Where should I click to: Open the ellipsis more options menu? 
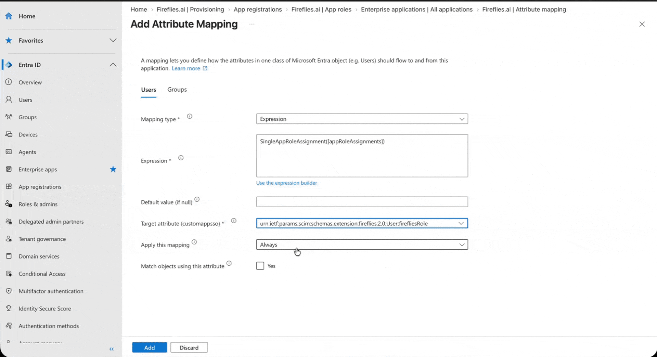tap(252, 24)
